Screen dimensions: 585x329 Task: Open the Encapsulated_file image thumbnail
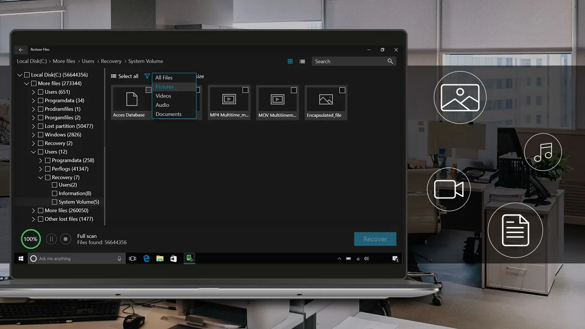(326, 102)
